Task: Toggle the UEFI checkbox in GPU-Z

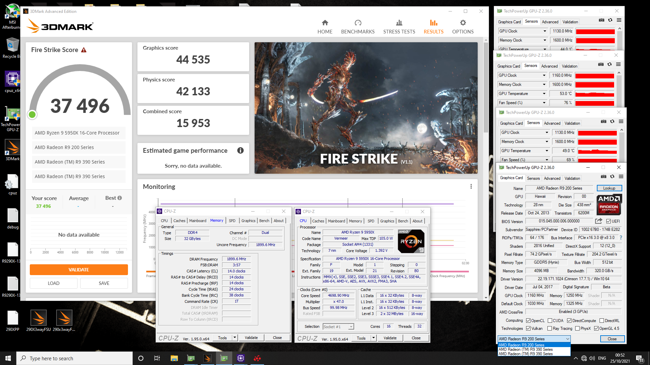Action: [608, 221]
